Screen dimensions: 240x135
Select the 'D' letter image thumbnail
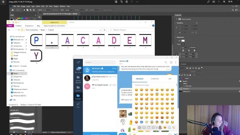coord(114,40)
